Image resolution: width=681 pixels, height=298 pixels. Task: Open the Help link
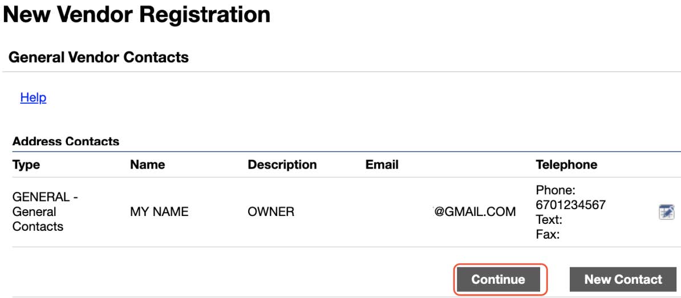pyautogui.click(x=34, y=97)
